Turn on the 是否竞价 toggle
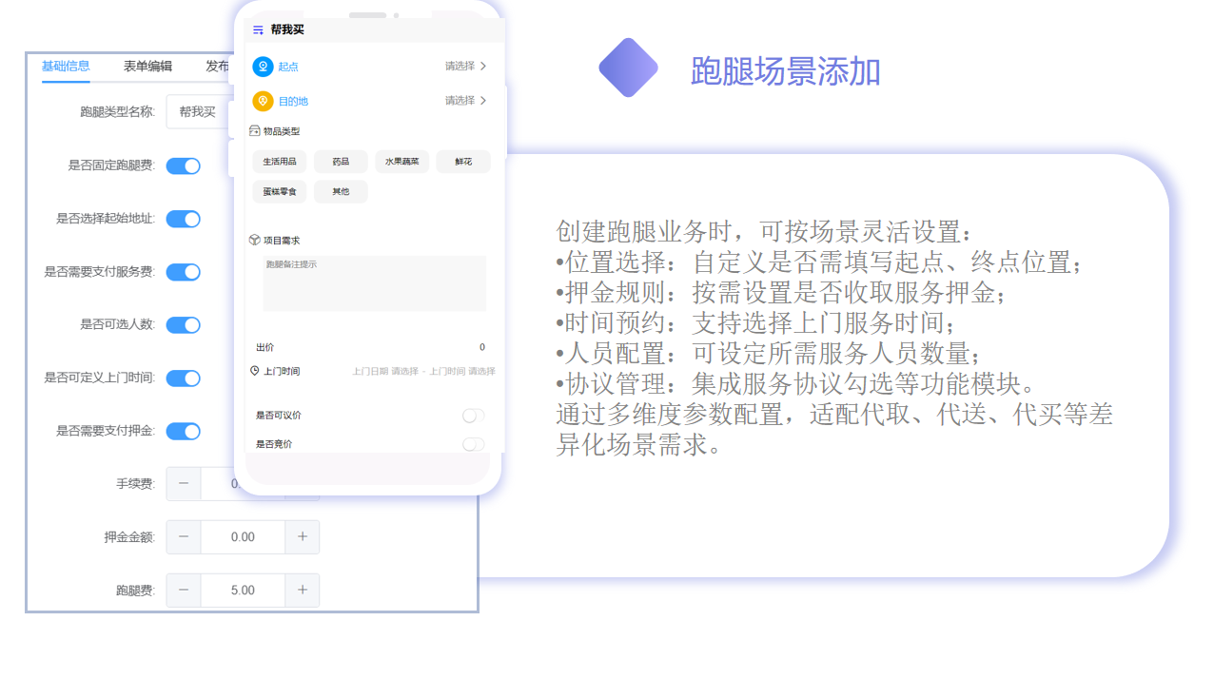Viewport: 1214px width, 679px height. tap(473, 444)
